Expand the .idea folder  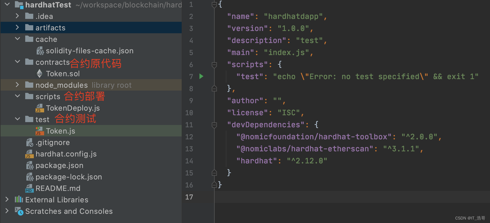pyautogui.click(x=17, y=16)
